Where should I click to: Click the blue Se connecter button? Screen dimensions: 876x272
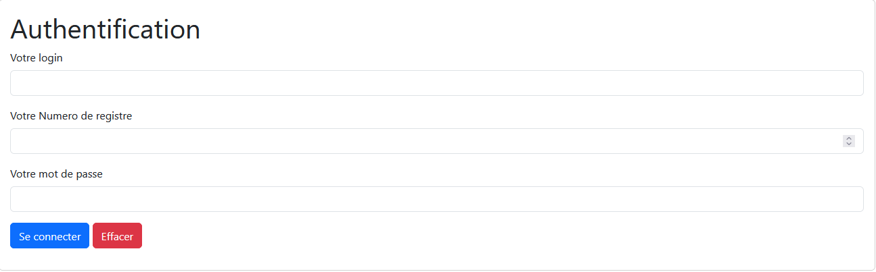pos(49,236)
